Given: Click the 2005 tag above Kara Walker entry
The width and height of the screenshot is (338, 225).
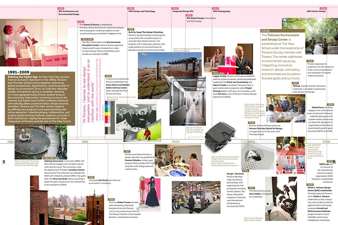Looking at the screenshot, I should 252,188.
